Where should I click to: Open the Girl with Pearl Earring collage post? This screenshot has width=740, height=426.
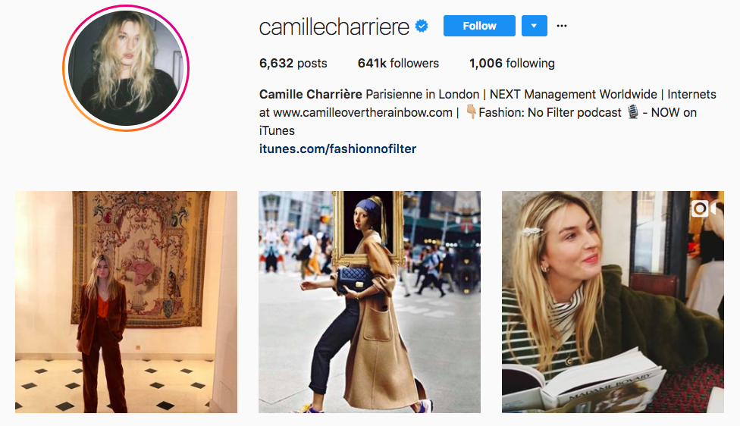coord(369,302)
